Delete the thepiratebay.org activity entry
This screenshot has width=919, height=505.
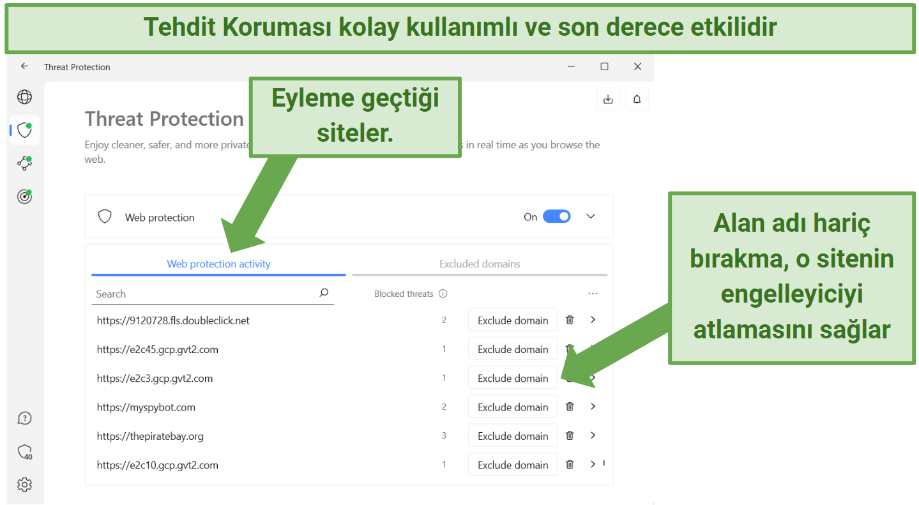click(569, 435)
